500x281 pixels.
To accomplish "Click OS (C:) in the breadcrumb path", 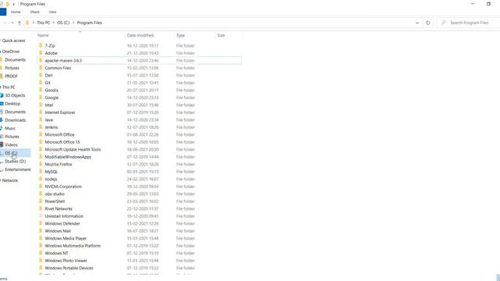I will point(63,23).
